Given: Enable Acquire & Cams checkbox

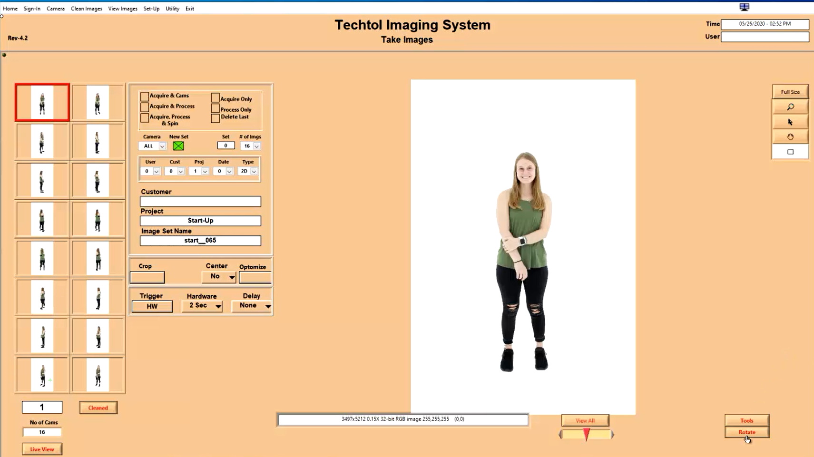Looking at the screenshot, I should [145, 96].
